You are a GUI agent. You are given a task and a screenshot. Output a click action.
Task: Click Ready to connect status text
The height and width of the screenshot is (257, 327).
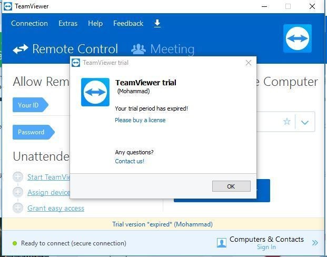(x=74, y=243)
